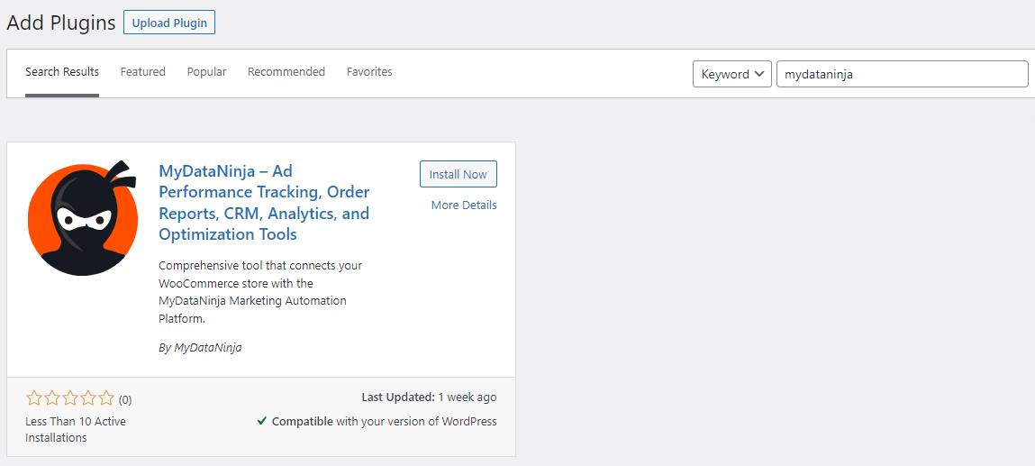The height and width of the screenshot is (466, 1035).
Task: Click the fifth rating star
Action: tap(106, 398)
